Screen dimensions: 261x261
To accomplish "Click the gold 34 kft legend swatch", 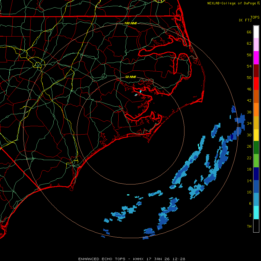I will click(256, 123).
